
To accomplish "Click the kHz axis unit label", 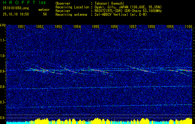I will pos(3,25).
